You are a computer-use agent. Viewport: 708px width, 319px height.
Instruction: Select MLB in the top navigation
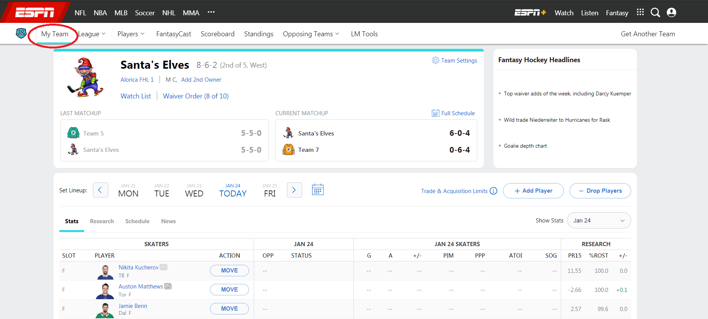(121, 13)
